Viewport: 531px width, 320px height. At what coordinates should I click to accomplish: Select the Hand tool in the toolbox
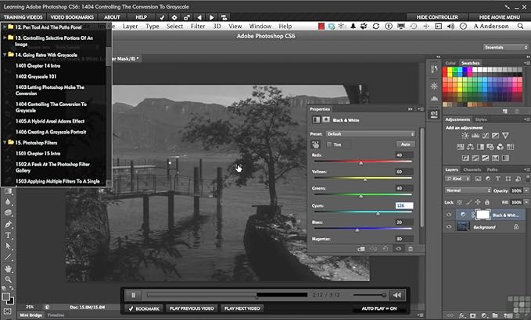coord(8,269)
